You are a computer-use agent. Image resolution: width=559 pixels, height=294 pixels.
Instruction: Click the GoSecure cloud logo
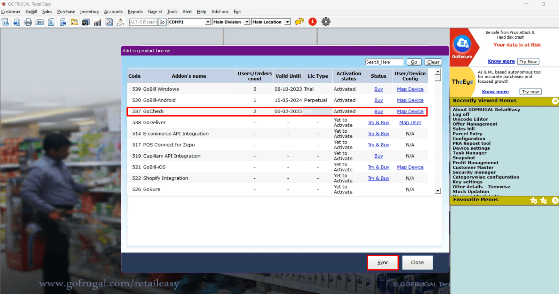point(462,44)
